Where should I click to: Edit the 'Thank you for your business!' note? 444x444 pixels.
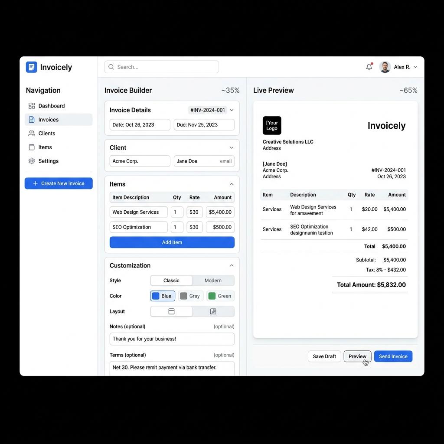coord(172,339)
